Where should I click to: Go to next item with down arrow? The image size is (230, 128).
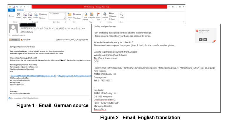tap(28, 7)
